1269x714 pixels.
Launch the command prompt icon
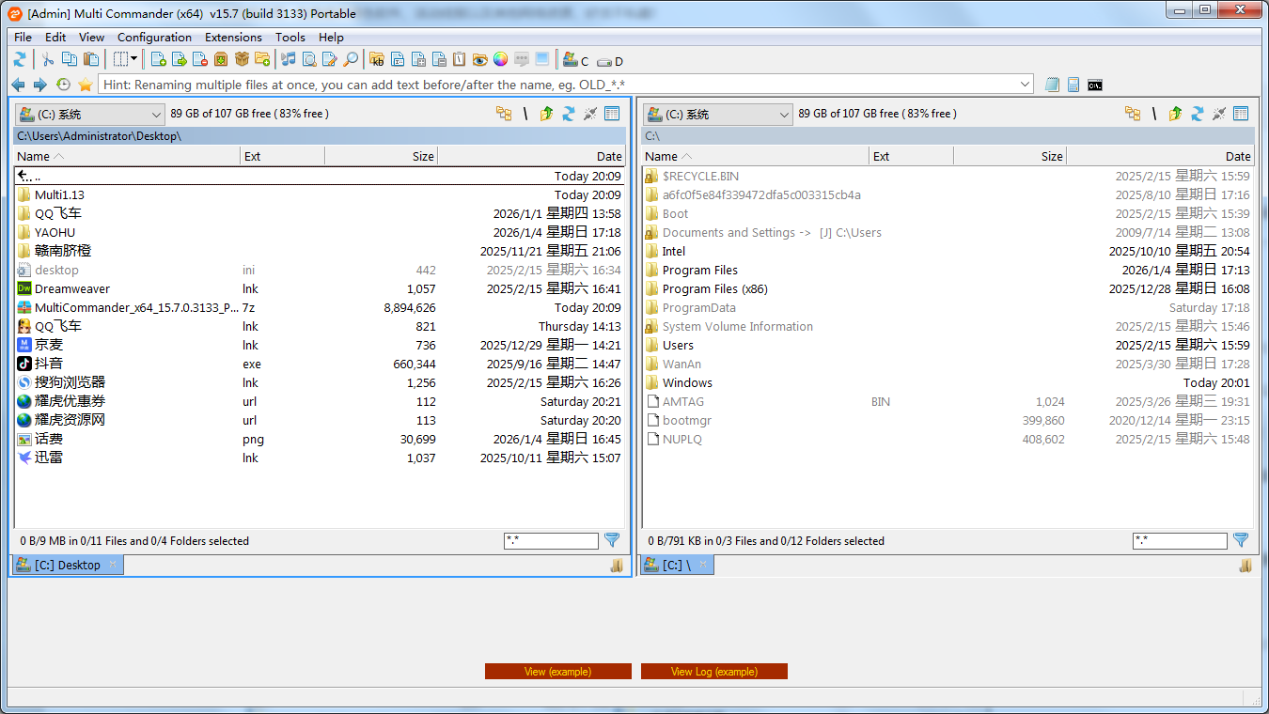pos(1095,85)
